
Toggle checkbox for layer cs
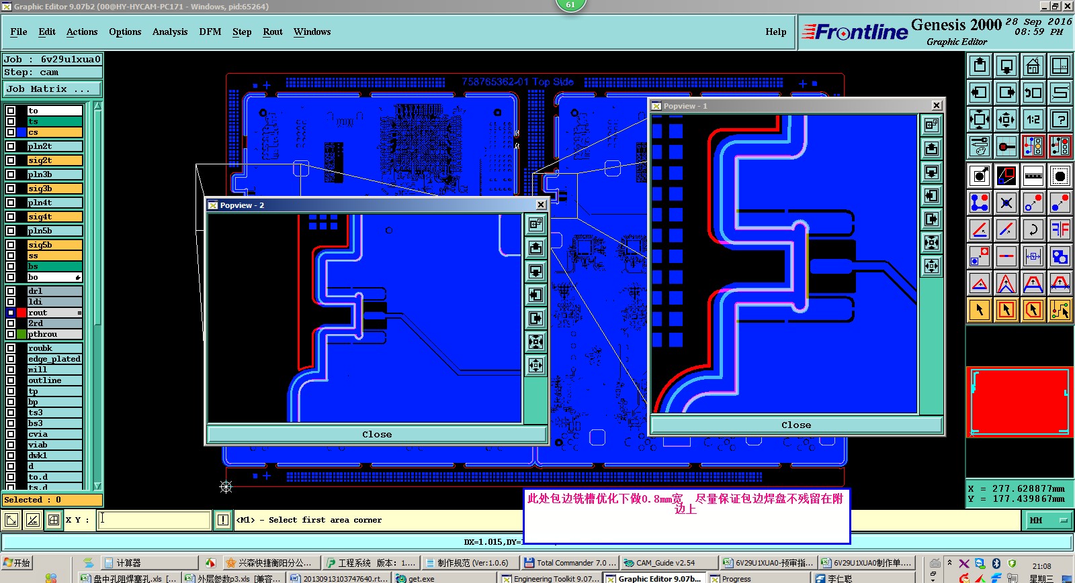(11, 132)
